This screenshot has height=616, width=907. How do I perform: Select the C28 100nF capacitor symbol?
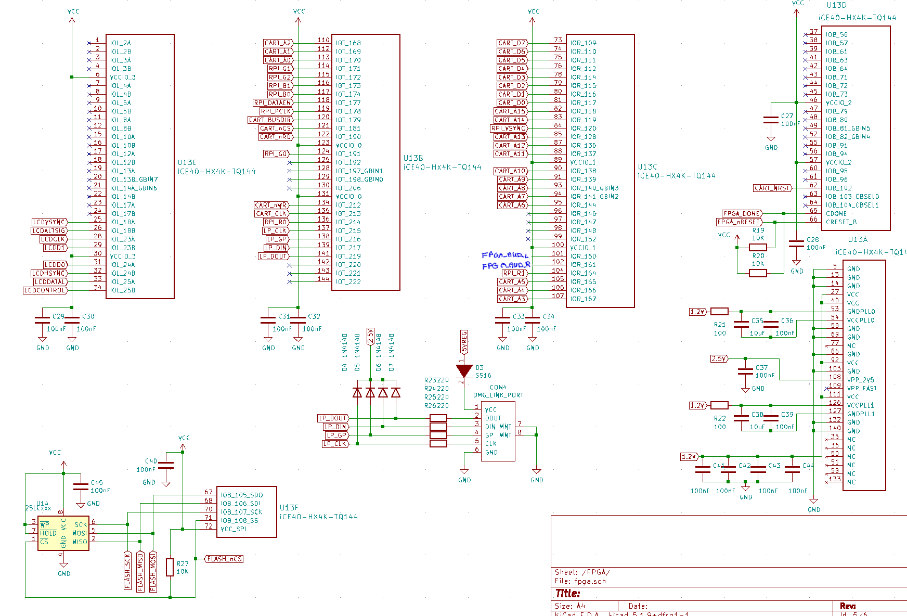tap(796, 243)
